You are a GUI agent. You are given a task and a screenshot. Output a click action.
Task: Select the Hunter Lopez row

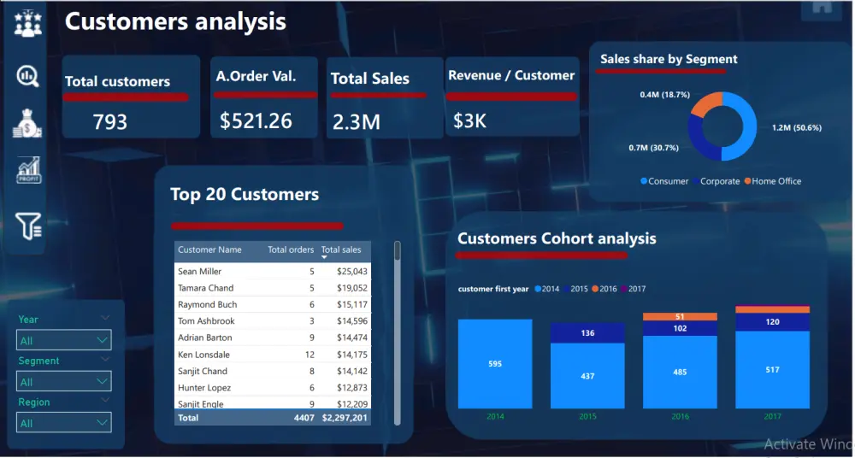point(273,388)
